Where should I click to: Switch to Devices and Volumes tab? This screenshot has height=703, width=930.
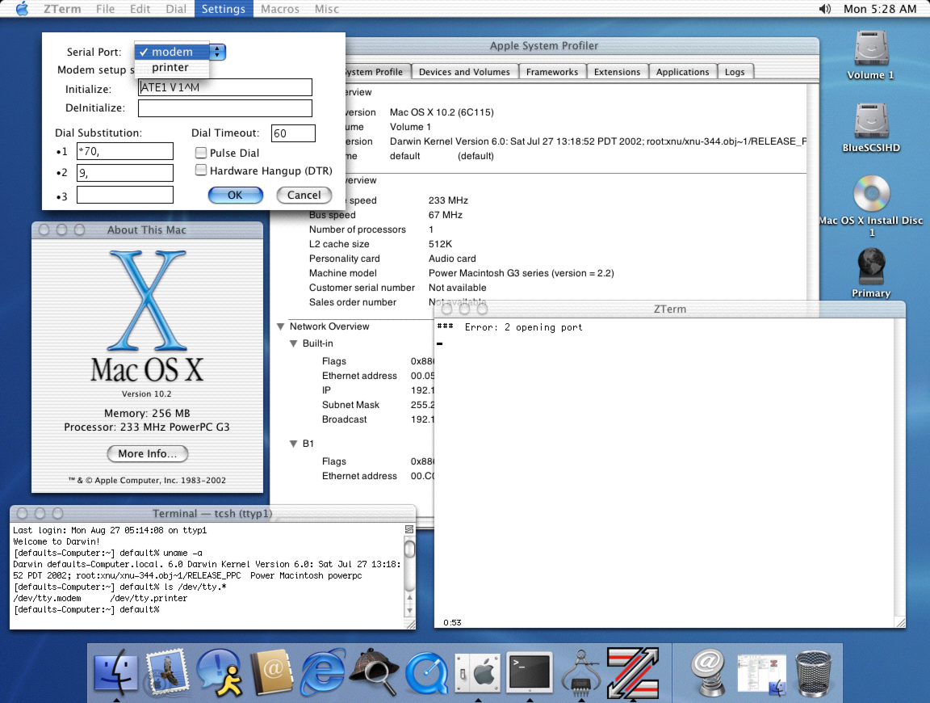[464, 72]
